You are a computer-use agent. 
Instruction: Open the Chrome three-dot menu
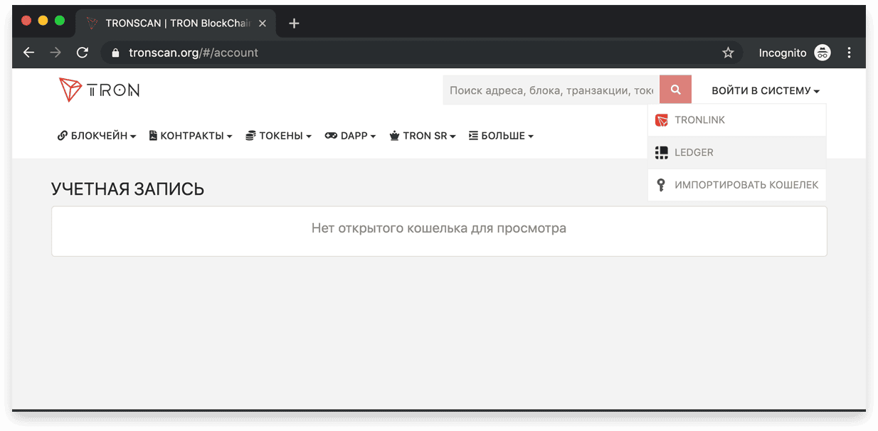[849, 53]
